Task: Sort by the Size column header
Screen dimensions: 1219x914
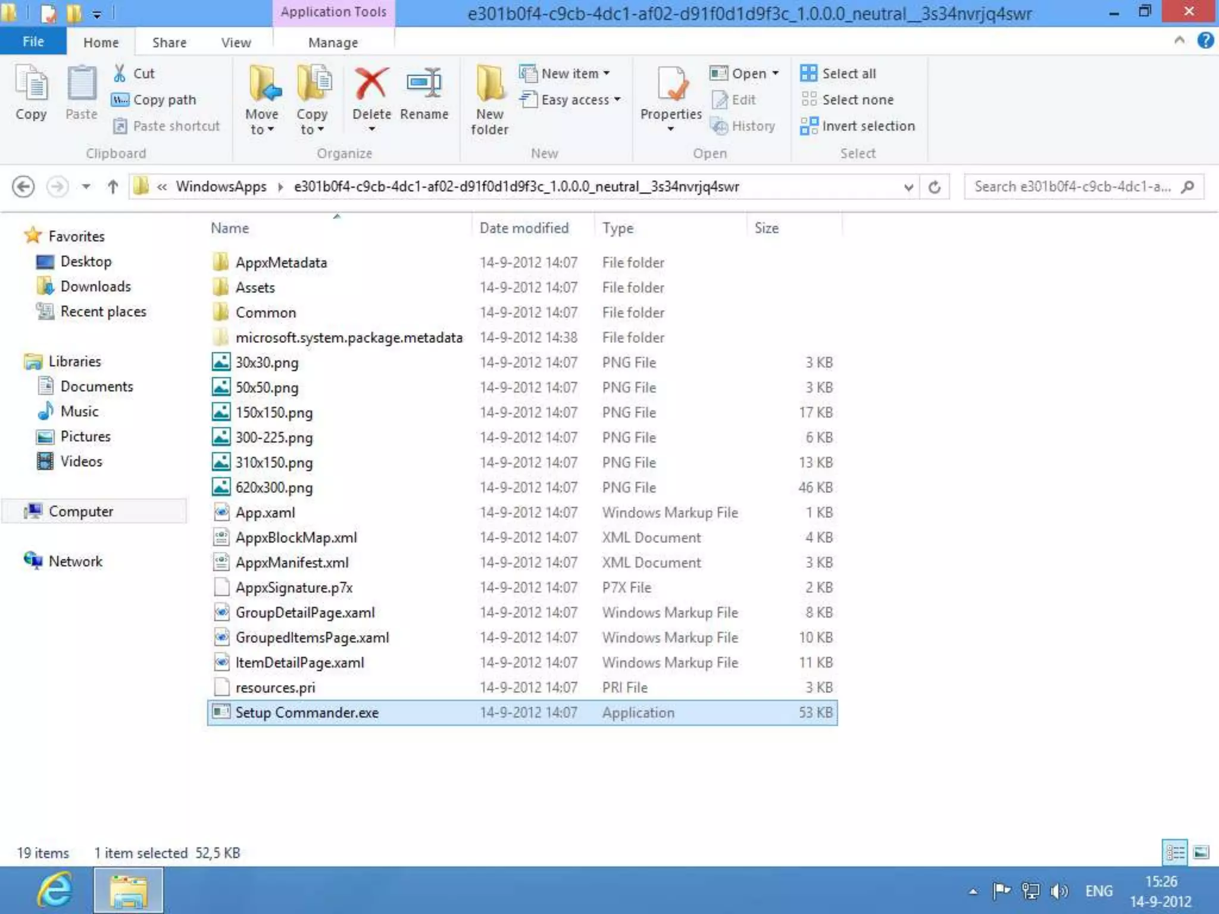Action: point(766,228)
